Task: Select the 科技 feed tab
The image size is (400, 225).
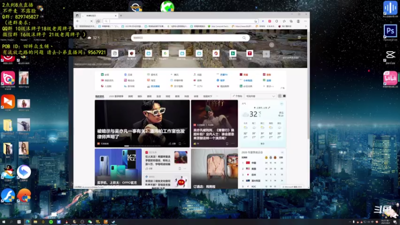Action: pos(186,96)
